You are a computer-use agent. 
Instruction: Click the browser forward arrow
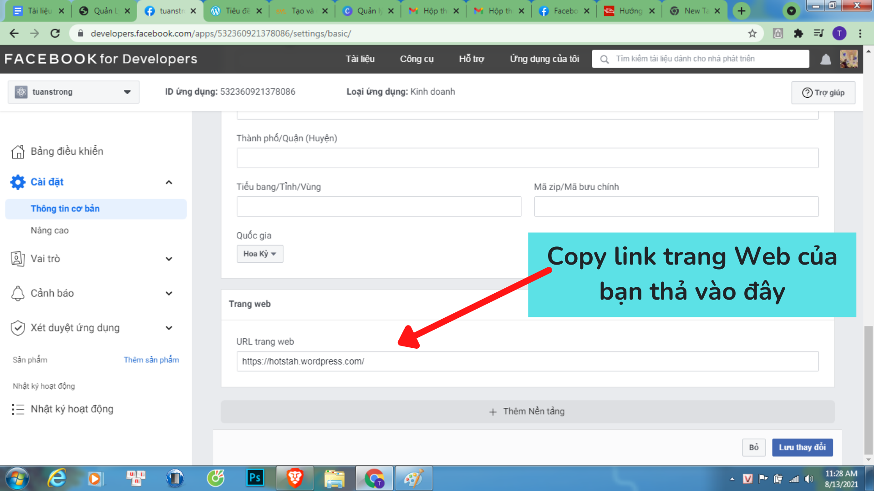point(35,33)
